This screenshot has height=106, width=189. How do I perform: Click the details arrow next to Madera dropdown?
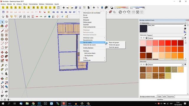tap(185, 64)
